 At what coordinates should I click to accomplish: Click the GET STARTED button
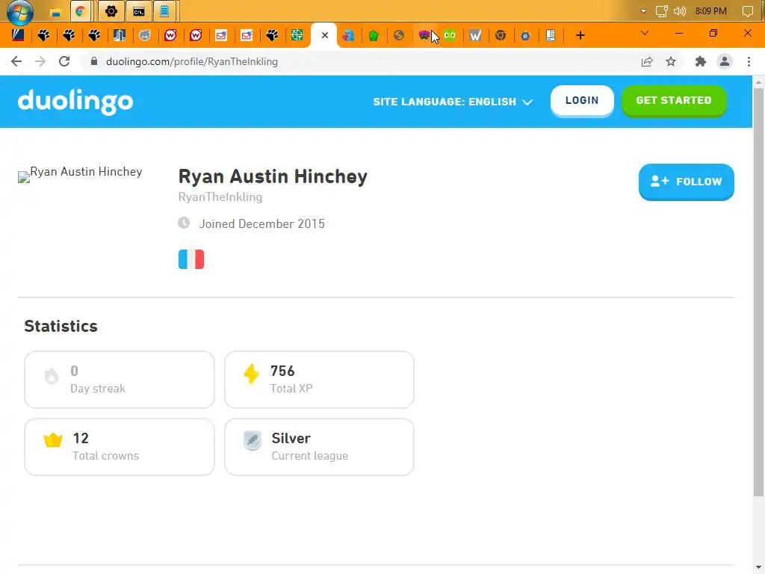(x=674, y=101)
